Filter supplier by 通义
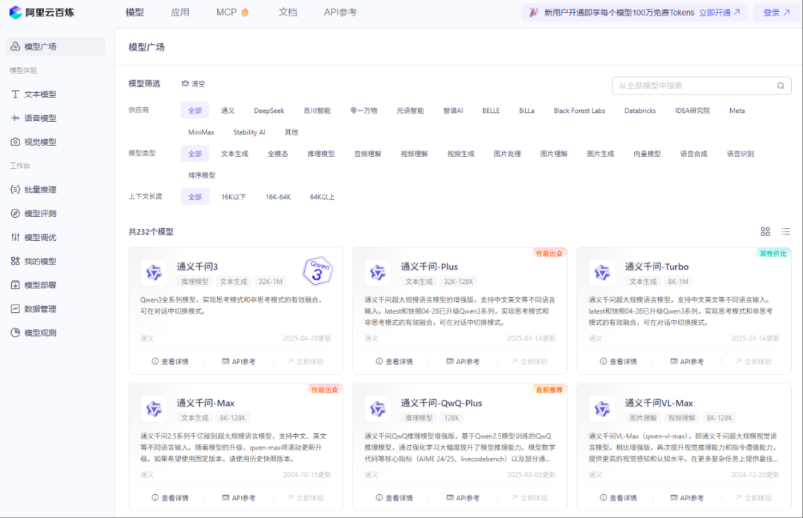 [x=228, y=111]
